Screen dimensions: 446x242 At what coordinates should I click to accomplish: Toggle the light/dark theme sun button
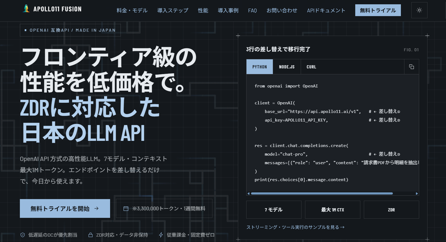(x=419, y=10)
